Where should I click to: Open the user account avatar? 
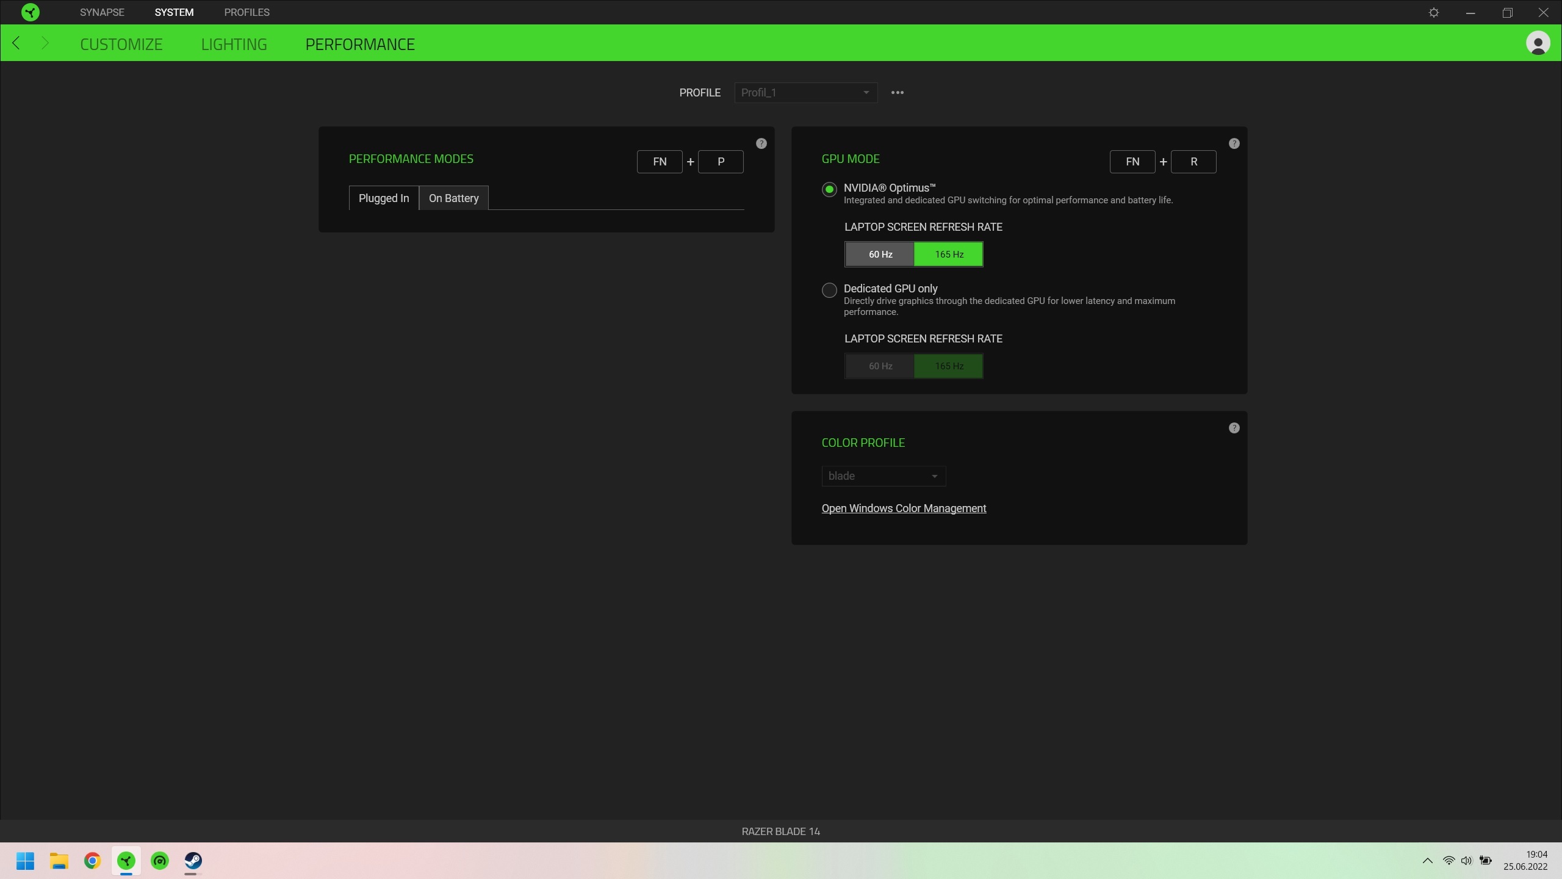pos(1538,43)
